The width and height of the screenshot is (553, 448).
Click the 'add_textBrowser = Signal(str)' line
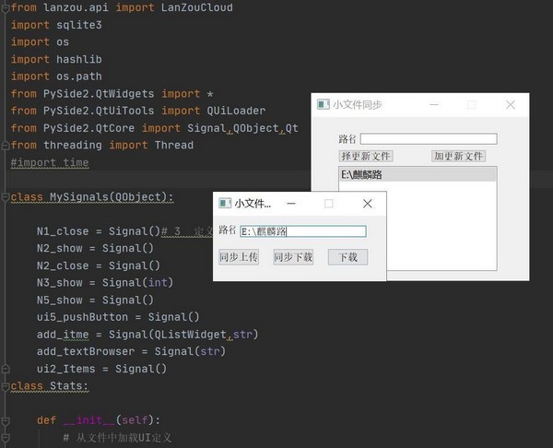click(131, 352)
